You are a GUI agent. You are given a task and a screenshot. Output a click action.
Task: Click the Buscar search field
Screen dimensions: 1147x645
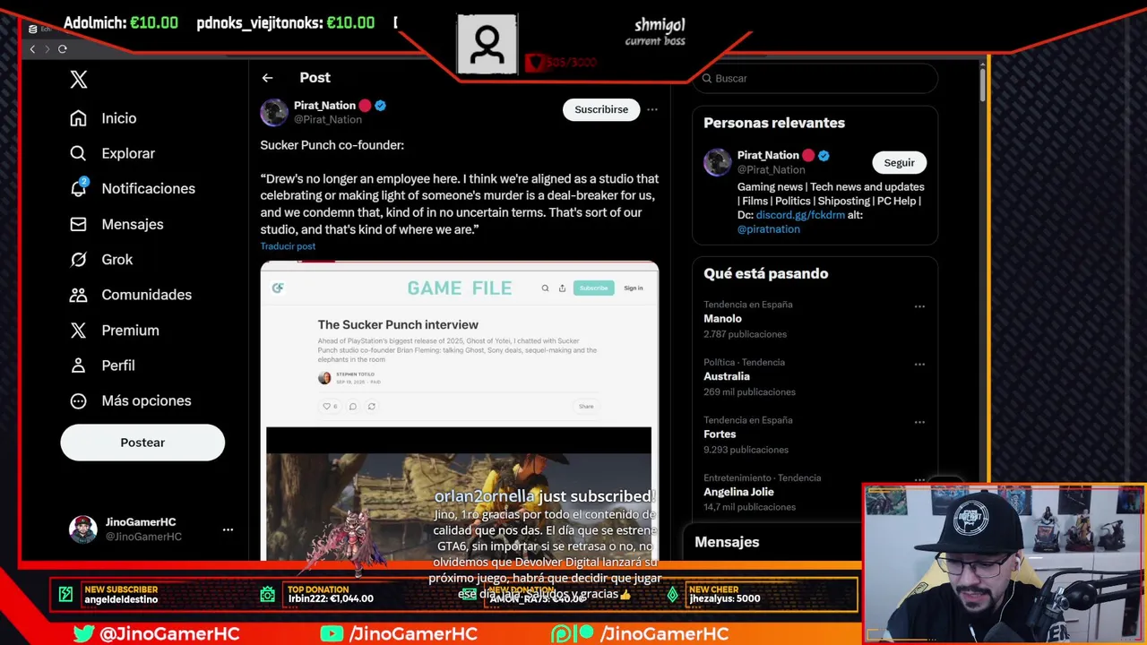tap(815, 78)
